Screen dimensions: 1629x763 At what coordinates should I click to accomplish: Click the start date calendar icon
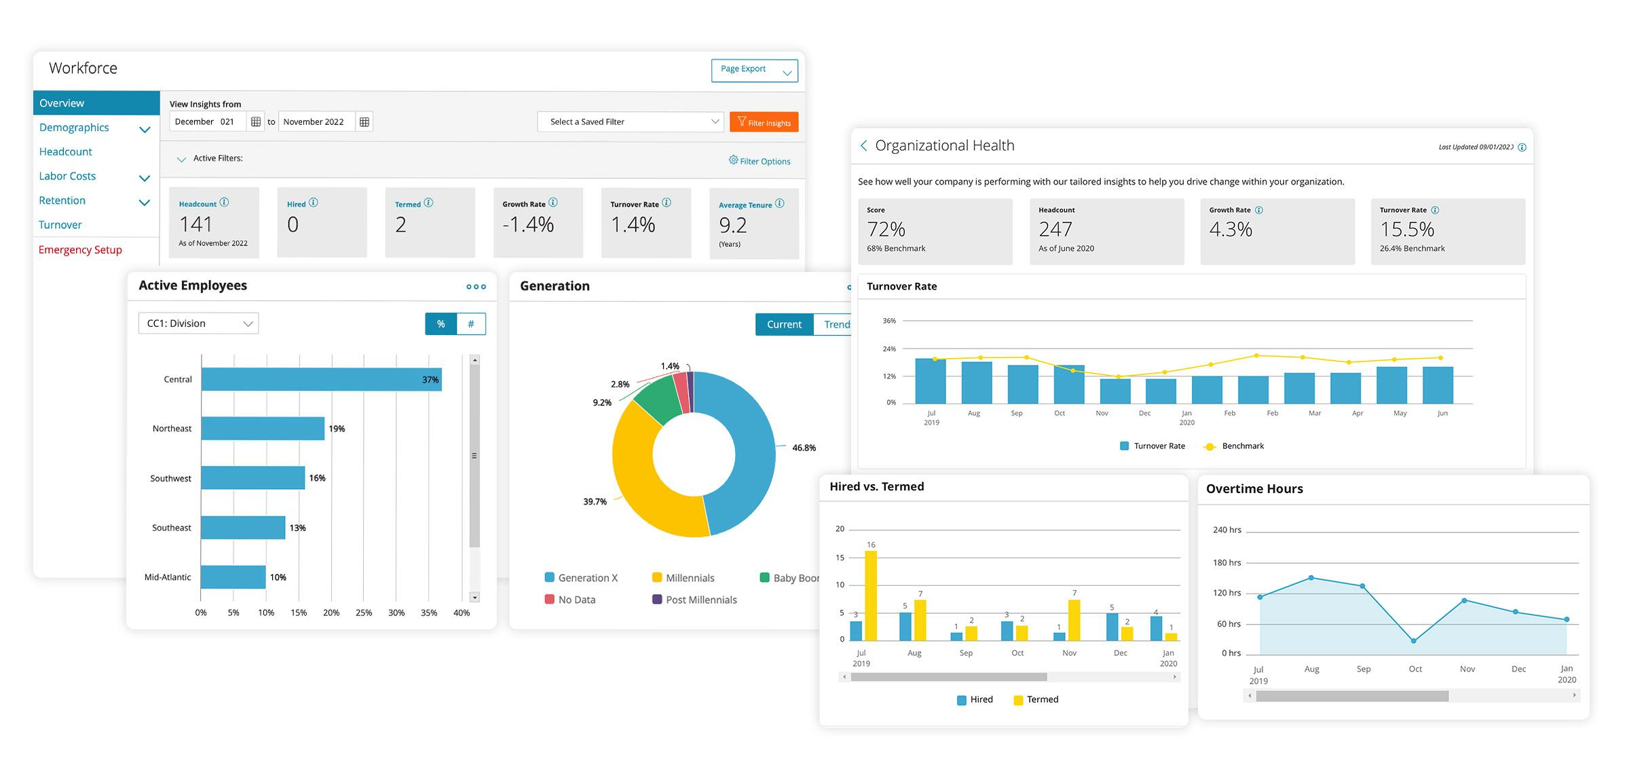click(256, 122)
